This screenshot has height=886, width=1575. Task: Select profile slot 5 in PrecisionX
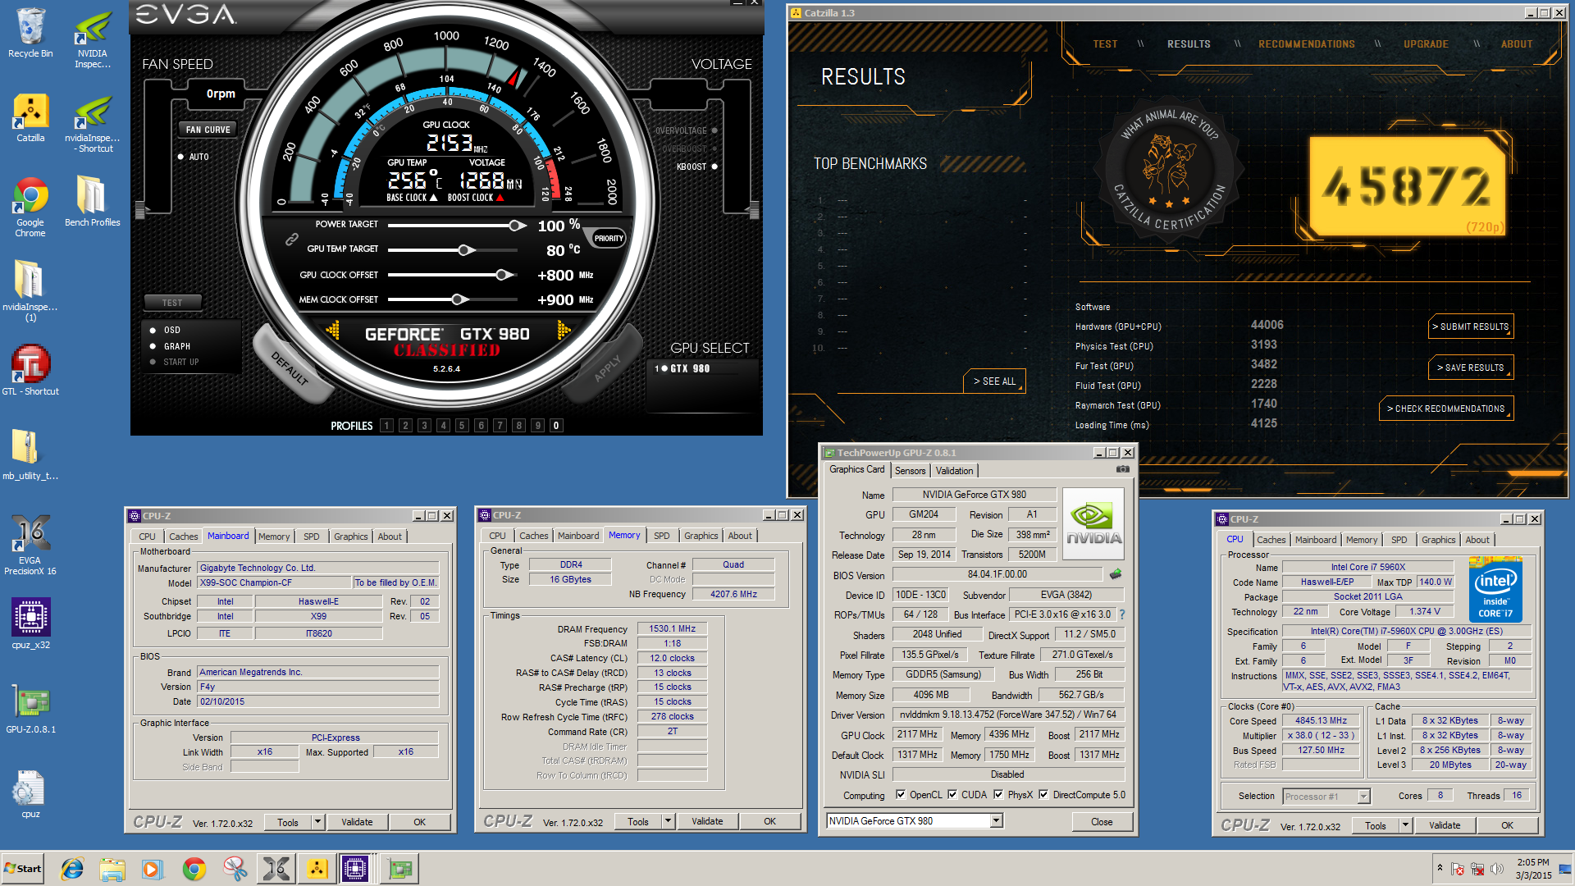[x=462, y=425]
